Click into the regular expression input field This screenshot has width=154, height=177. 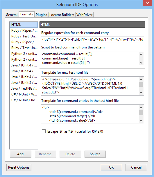[92, 39]
